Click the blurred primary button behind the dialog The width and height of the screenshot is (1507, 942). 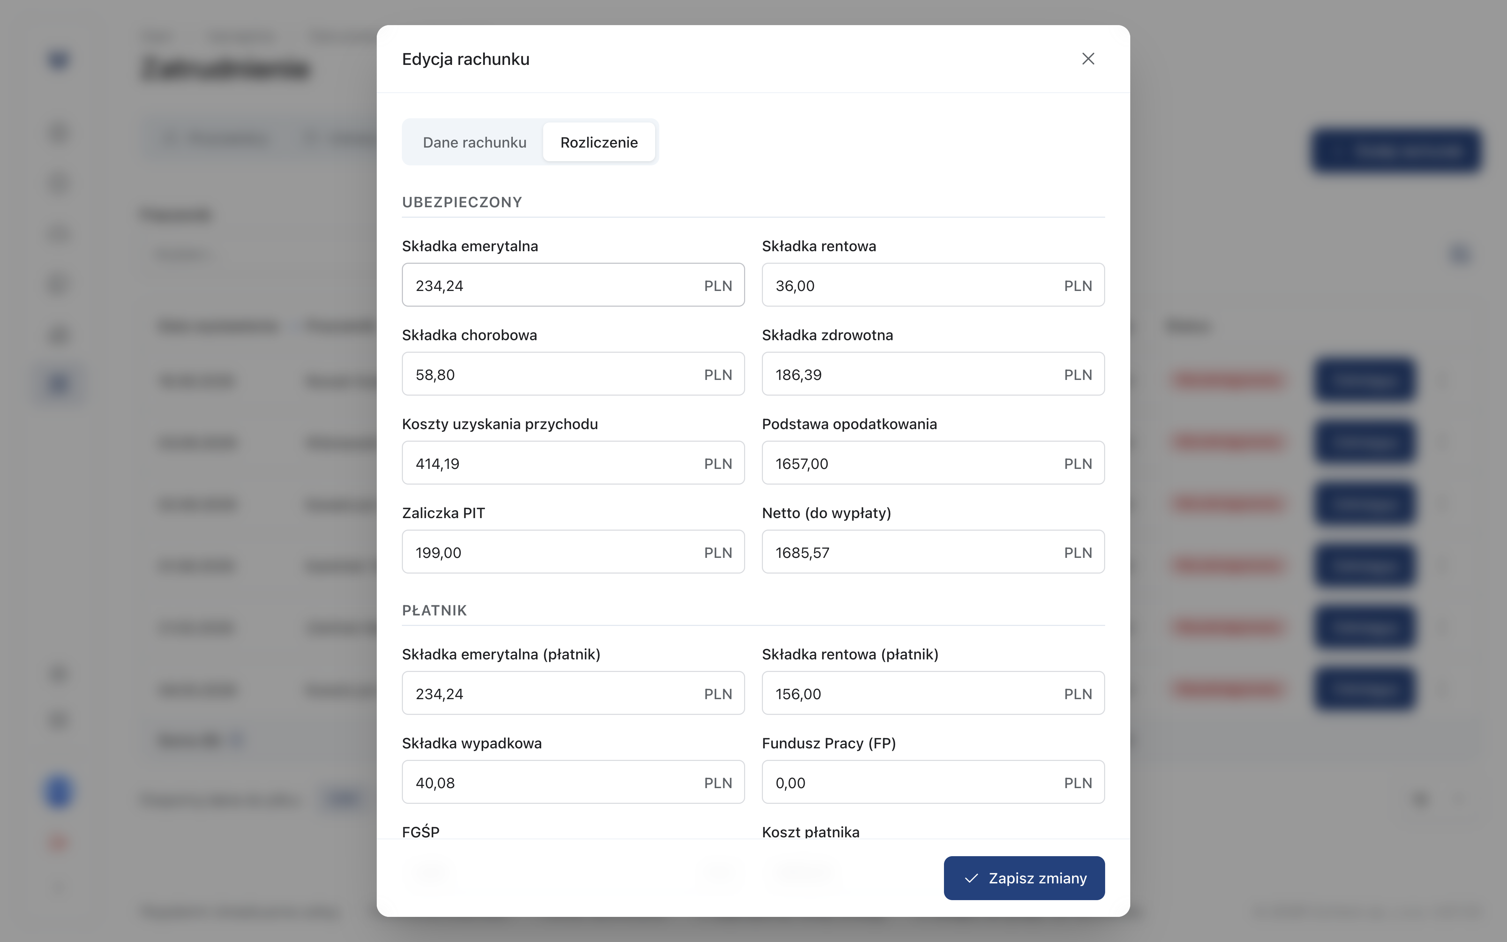pos(1395,151)
